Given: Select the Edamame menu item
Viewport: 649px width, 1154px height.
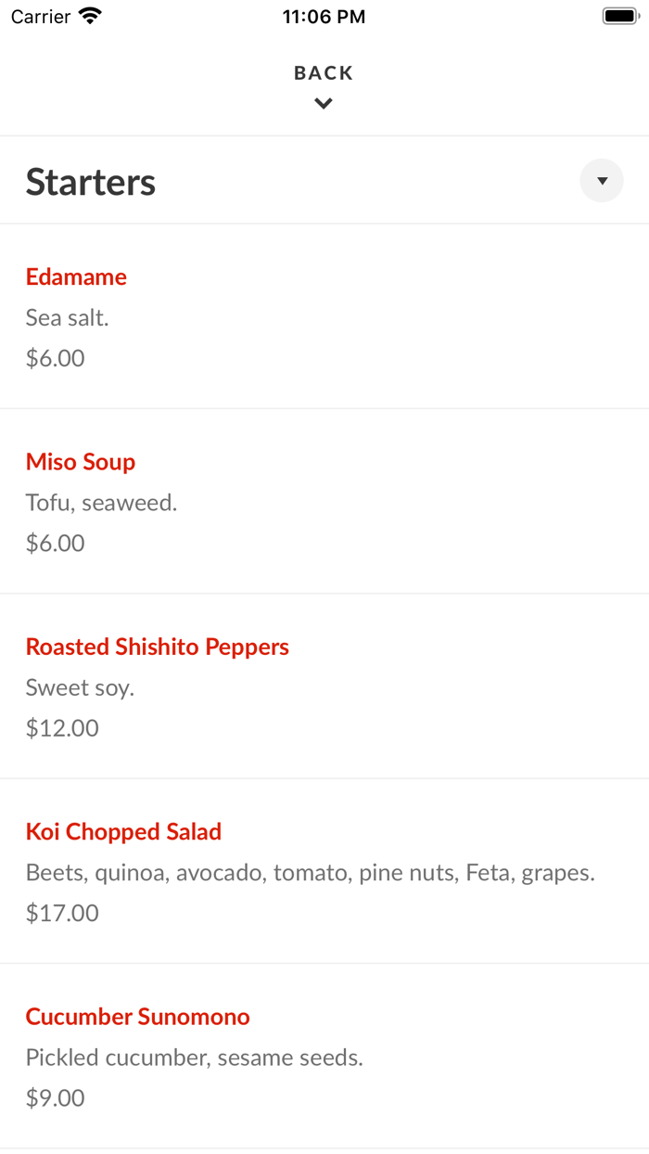Looking at the screenshot, I should pos(76,276).
